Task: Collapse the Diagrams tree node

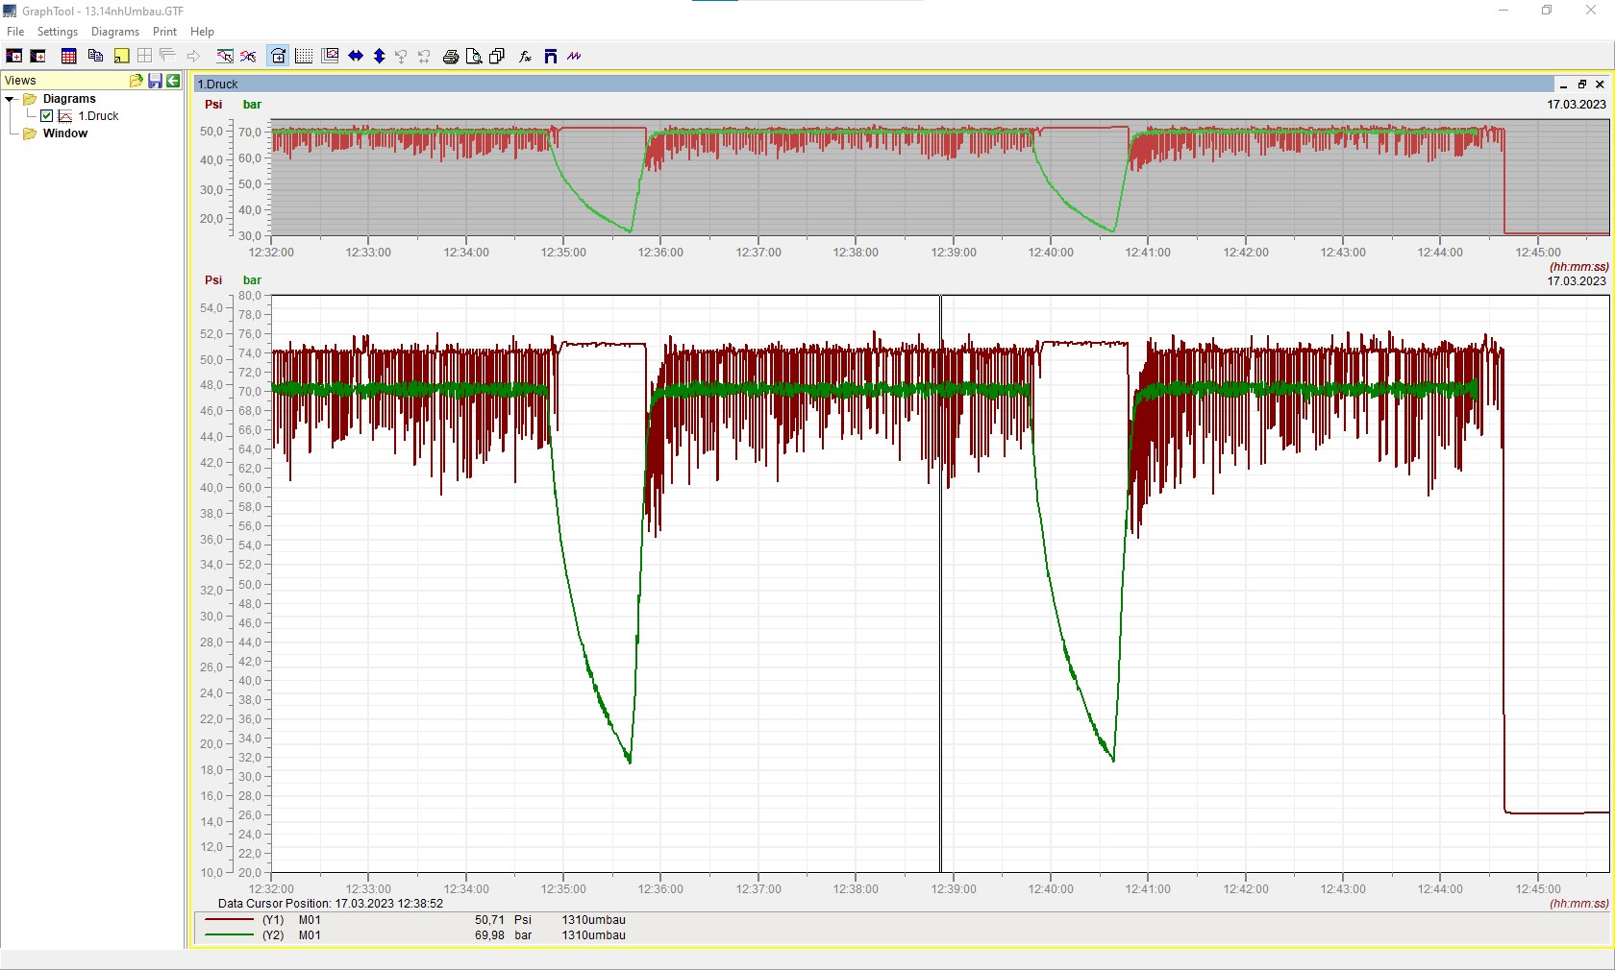Action: point(10,99)
